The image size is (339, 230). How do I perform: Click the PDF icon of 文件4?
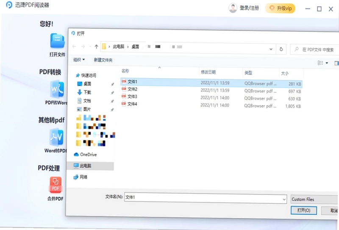pyautogui.click(x=123, y=103)
